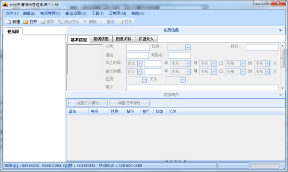Open the 出生时间 month dropdown
Viewport: 288px width, 172px height.
tap(188, 64)
